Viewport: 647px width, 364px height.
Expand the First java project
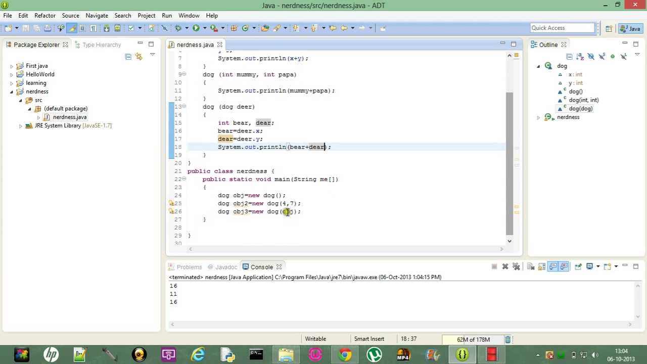(x=12, y=66)
